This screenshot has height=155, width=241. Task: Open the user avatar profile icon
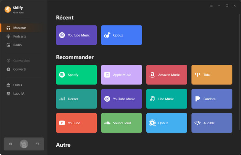(x=24, y=144)
